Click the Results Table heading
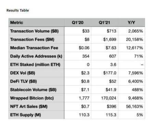This screenshot has width=165, height=127. pos(18,10)
